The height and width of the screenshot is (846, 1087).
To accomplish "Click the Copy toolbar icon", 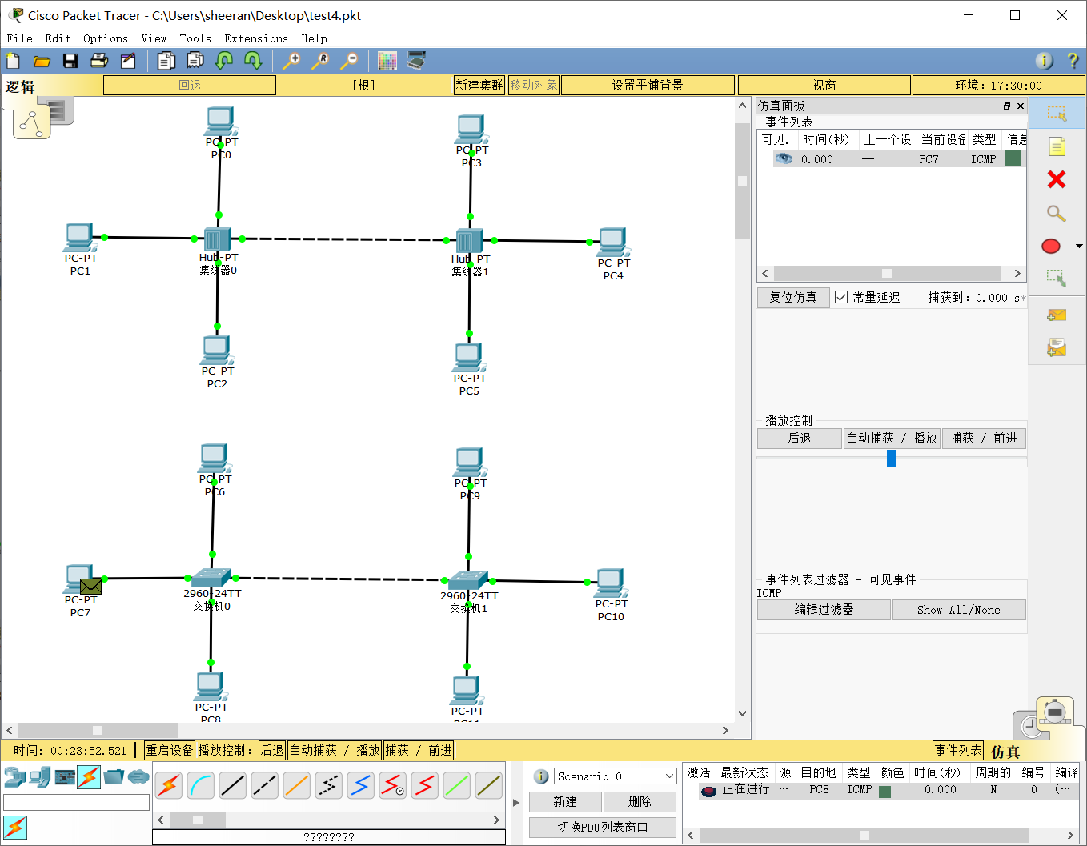I will pos(166,61).
